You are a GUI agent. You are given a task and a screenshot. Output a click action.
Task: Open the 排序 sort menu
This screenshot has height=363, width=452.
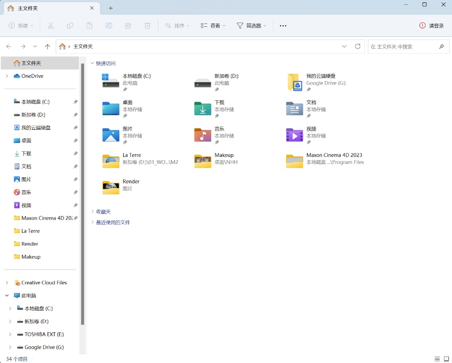click(177, 26)
